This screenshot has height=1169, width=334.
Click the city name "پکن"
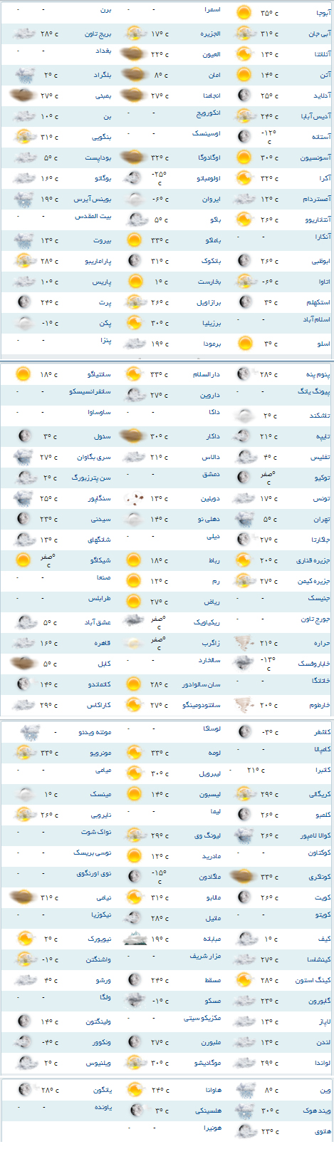(105, 323)
